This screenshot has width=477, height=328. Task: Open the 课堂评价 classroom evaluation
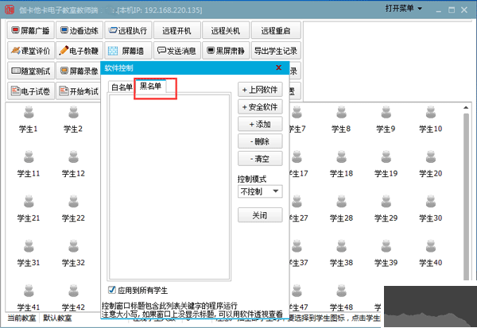pyautogui.click(x=31, y=51)
